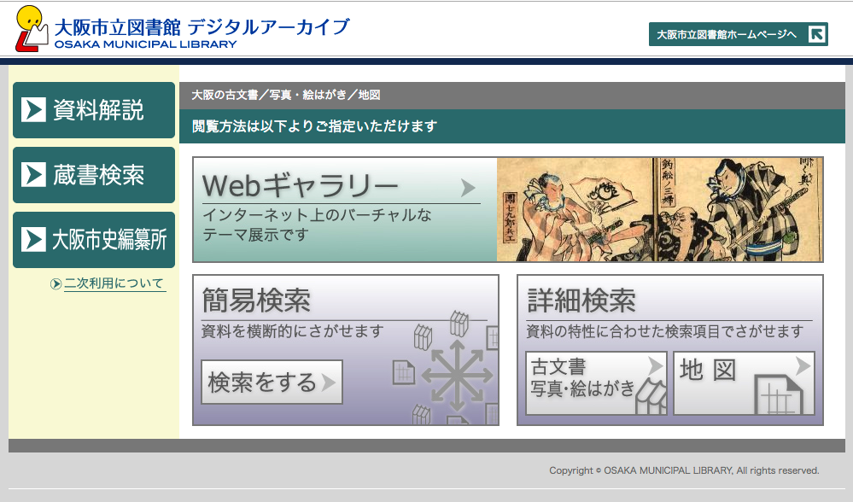The width and height of the screenshot is (853, 502).
Task: Open 古文書 写真・絵はがき detailed search
Action: (596, 382)
